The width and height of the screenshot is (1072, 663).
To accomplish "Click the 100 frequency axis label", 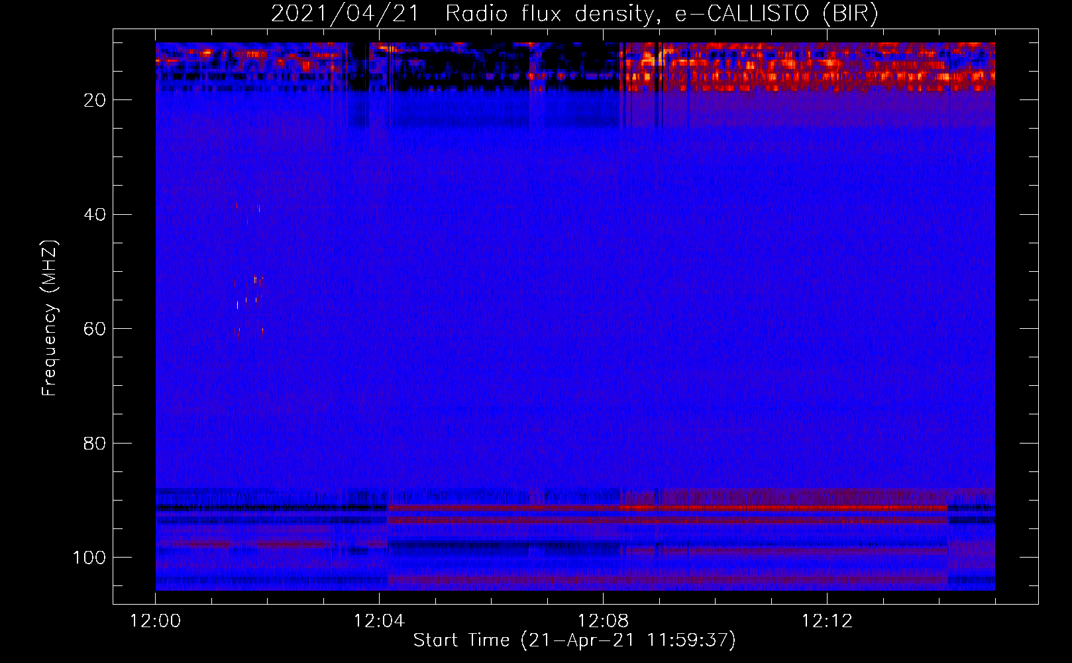I will coord(89,558).
